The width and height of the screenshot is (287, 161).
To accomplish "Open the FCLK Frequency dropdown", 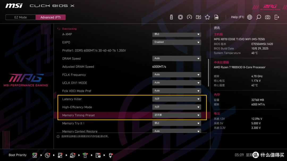I will pos(177,75).
